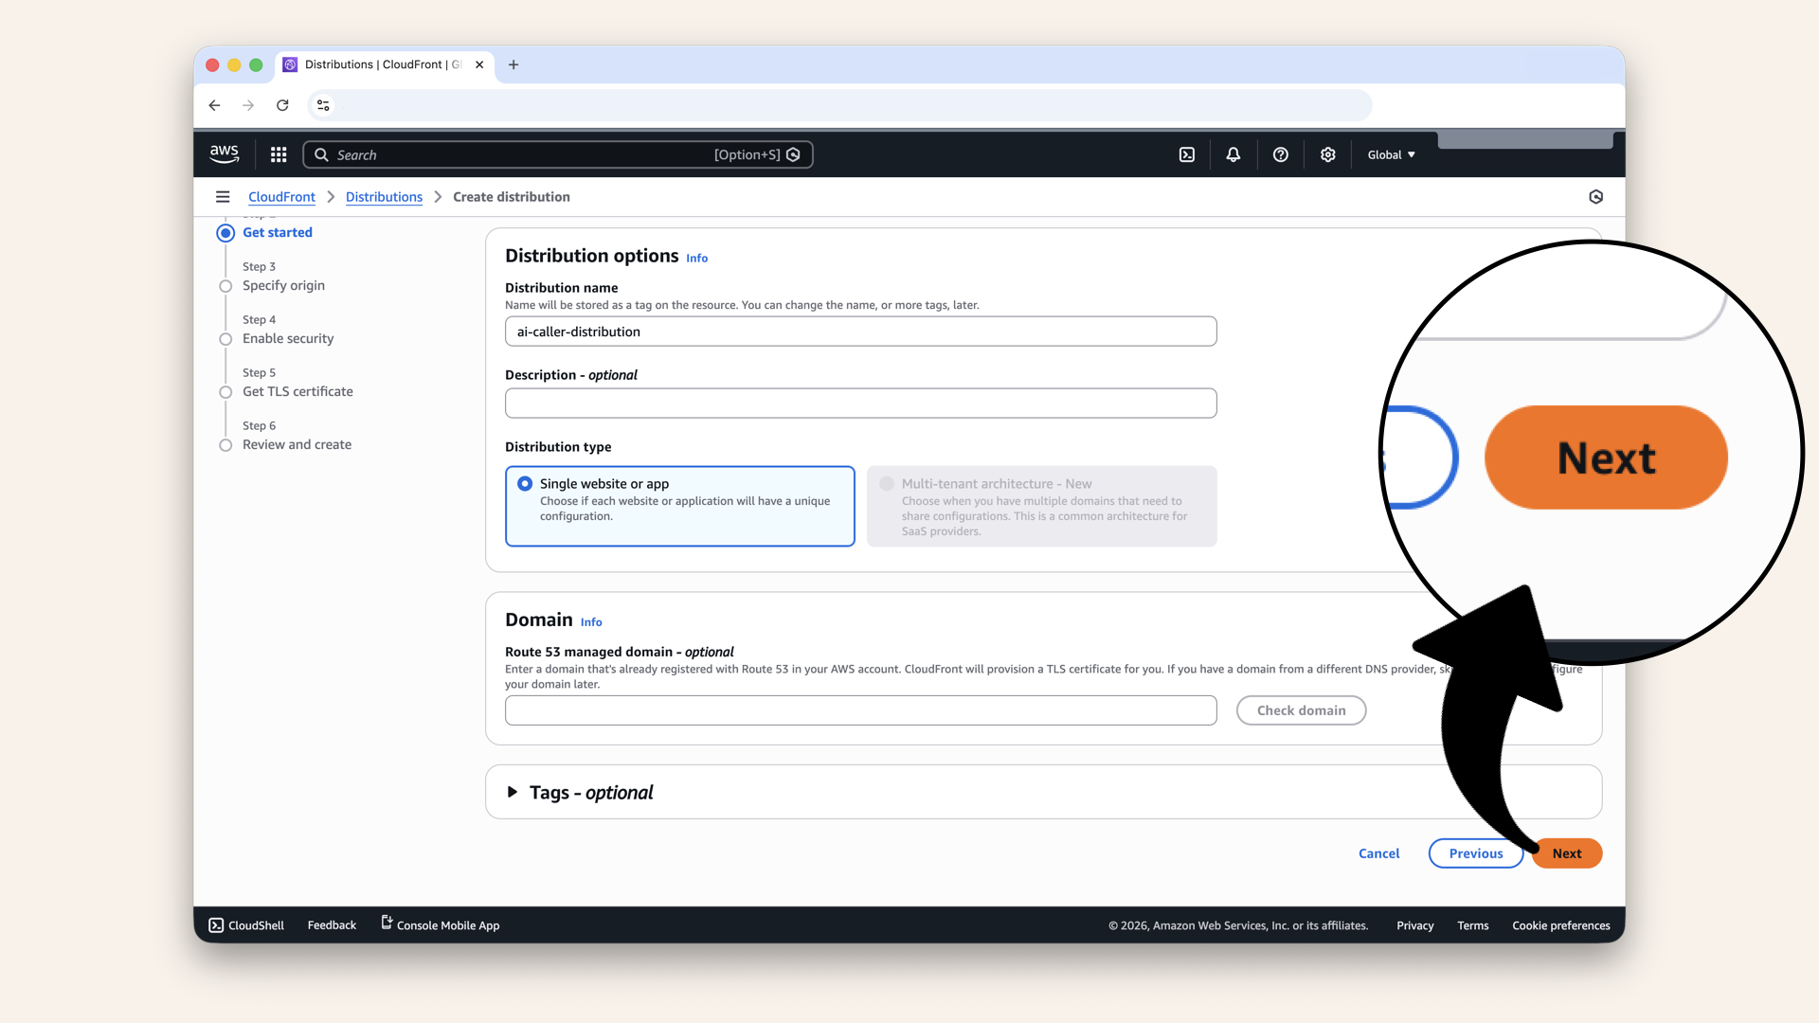Open CloudShell in the footer bar

click(x=246, y=925)
